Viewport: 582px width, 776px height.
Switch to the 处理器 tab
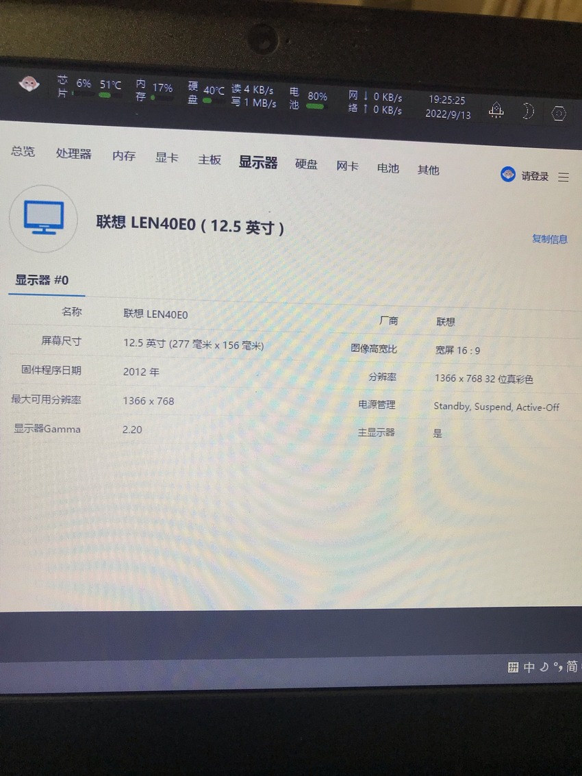pos(74,153)
